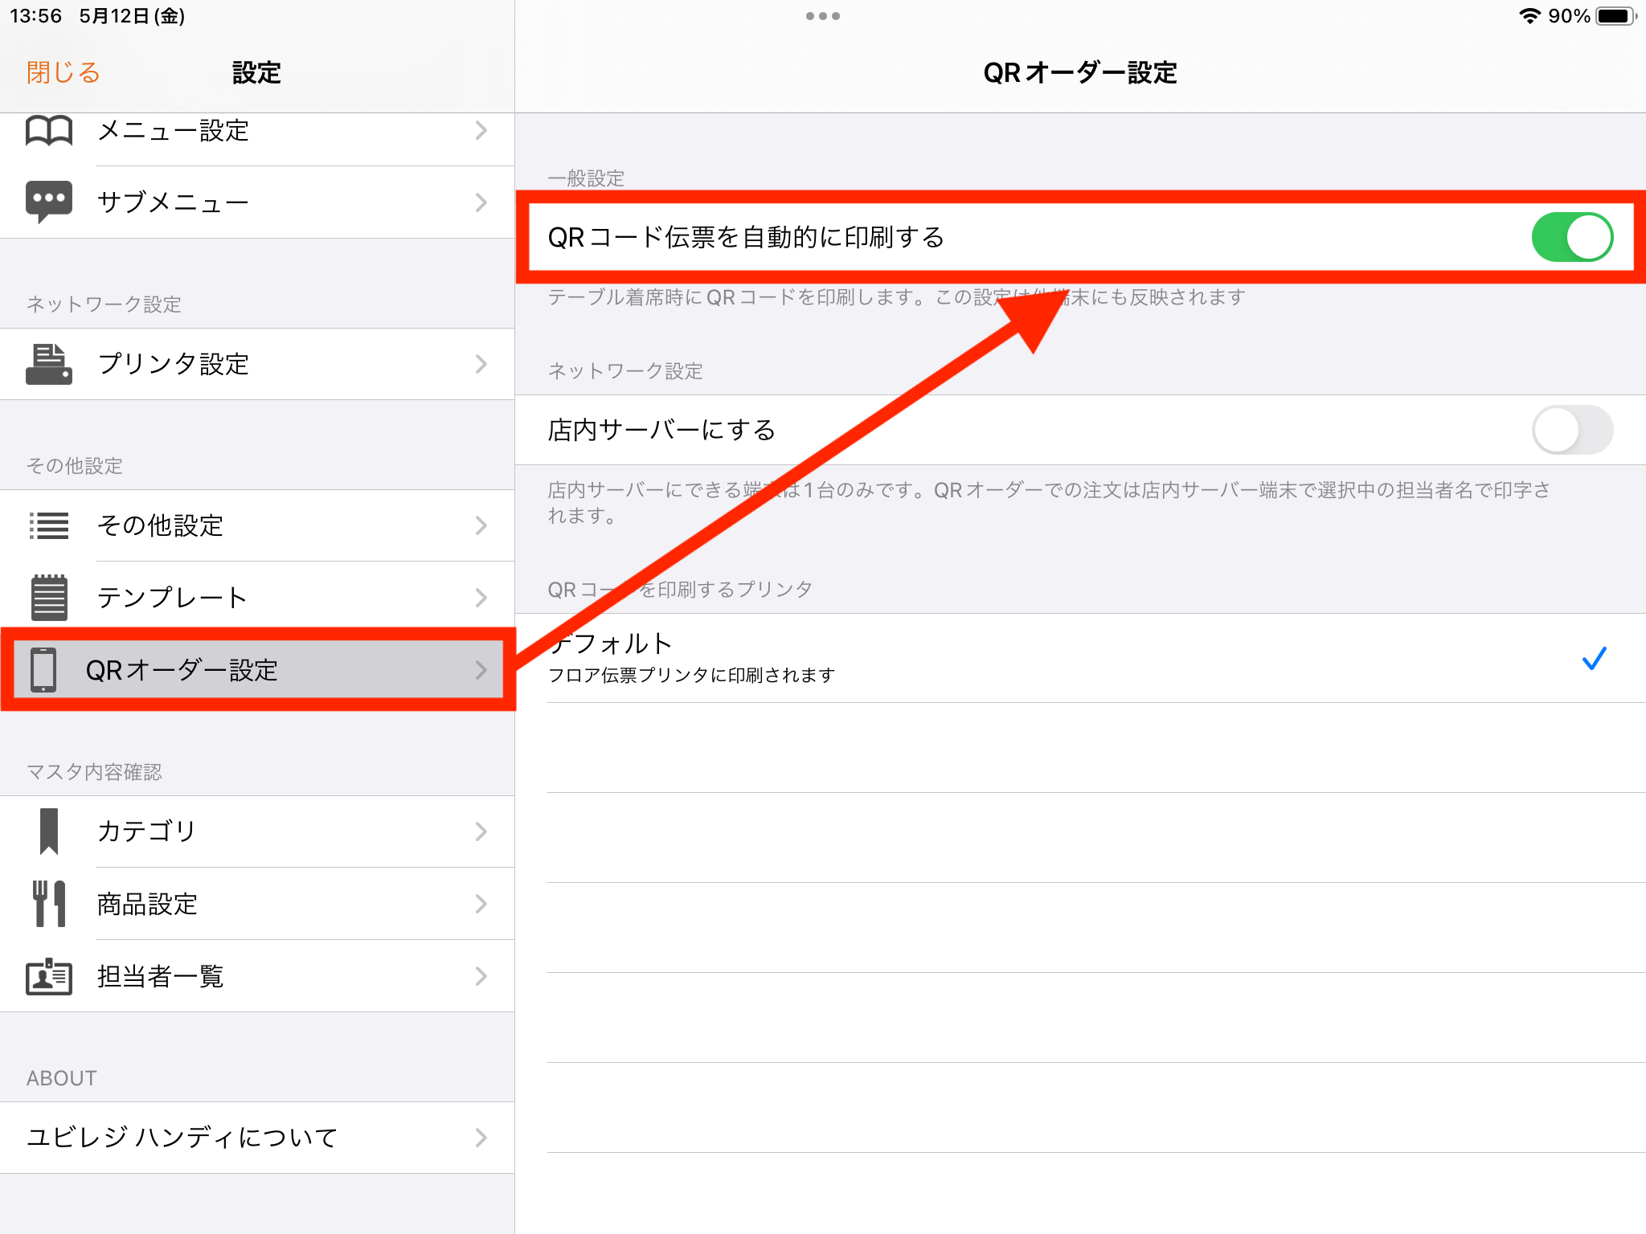Tap the speech bubble icon for サブメニュー
This screenshot has height=1234, width=1646.
[x=49, y=202]
